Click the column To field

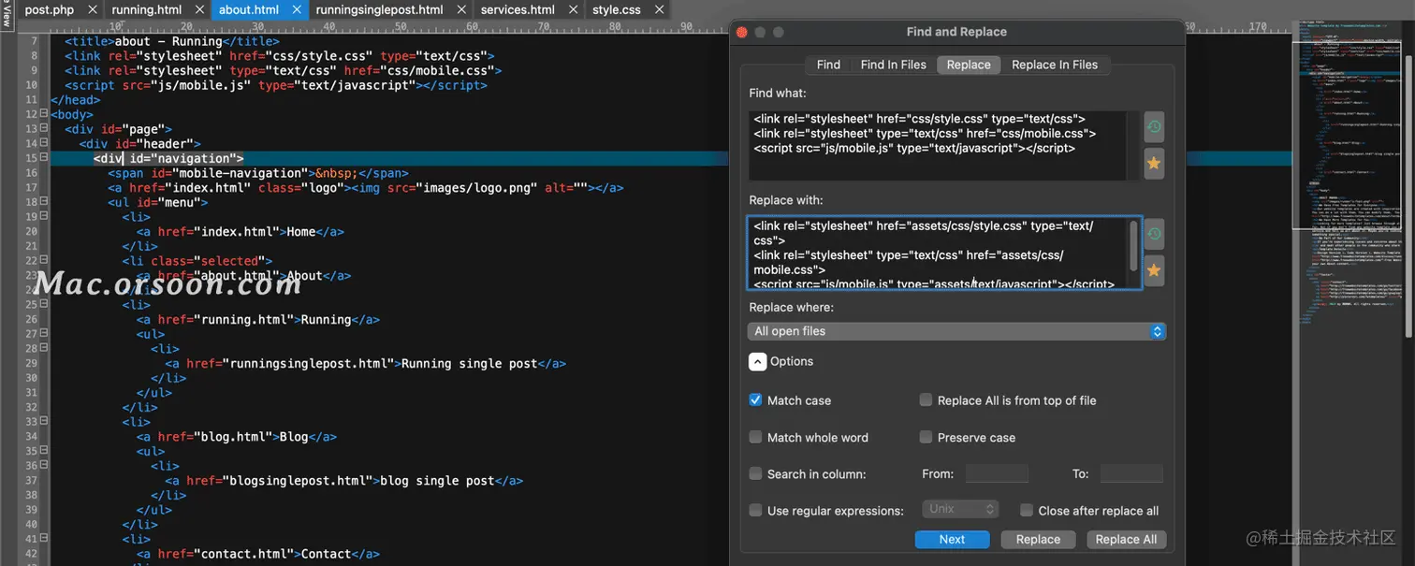click(x=1131, y=473)
